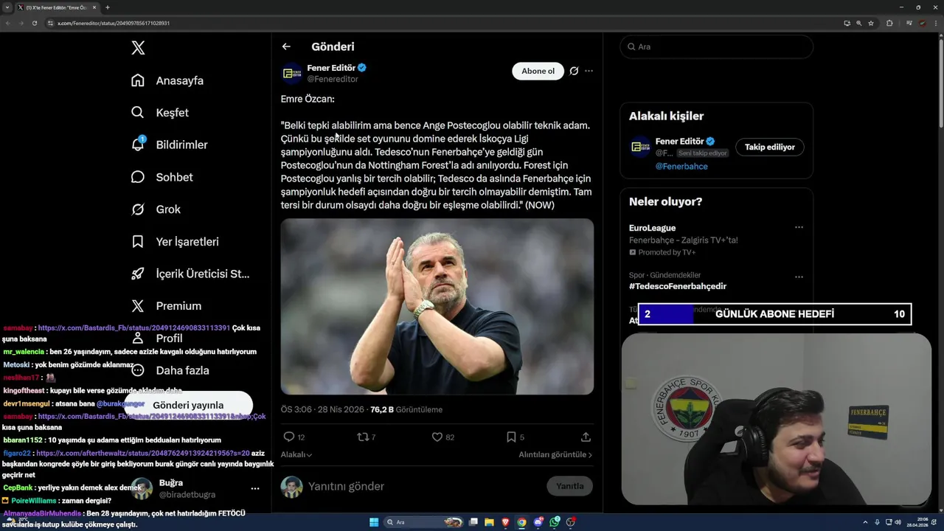
Task: Open Buğra account menu three dots
Action: pos(255,488)
